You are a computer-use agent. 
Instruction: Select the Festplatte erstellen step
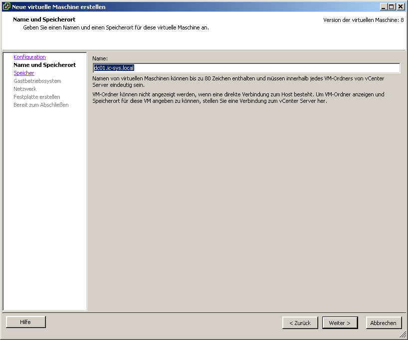point(37,97)
